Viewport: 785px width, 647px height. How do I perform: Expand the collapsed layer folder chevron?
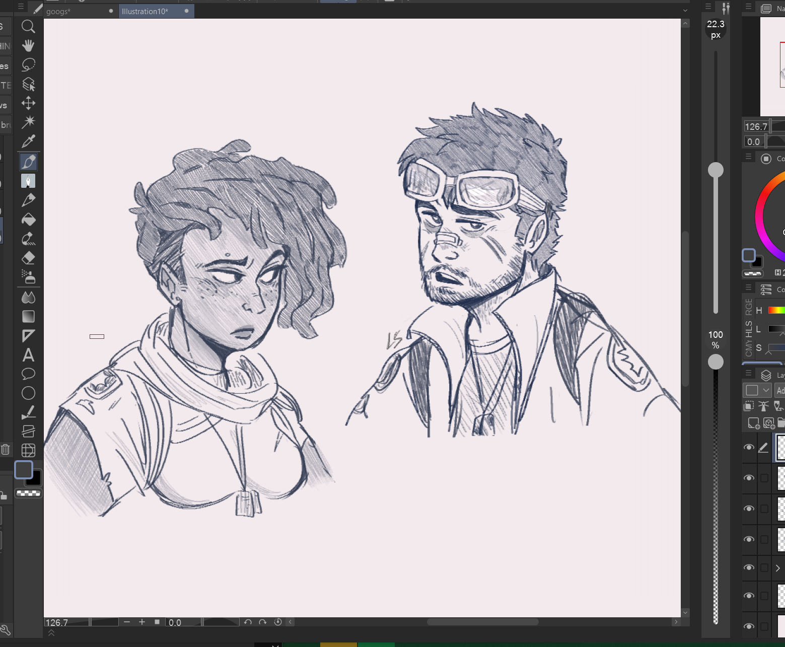pyautogui.click(x=777, y=568)
